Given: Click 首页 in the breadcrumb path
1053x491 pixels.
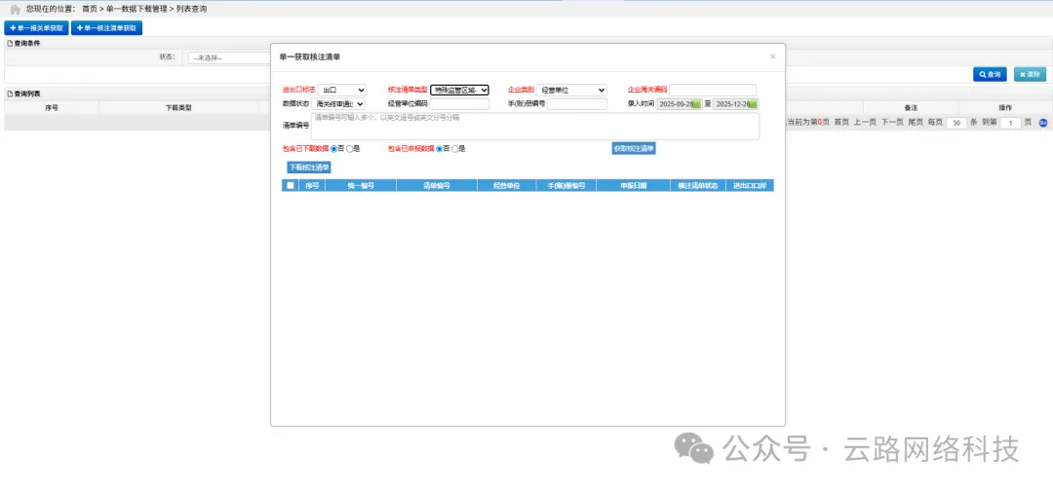Looking at the screenshot, I should coord(90,9).
